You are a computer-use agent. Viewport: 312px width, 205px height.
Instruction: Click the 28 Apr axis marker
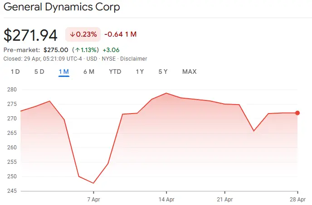(x=297, y=199)
